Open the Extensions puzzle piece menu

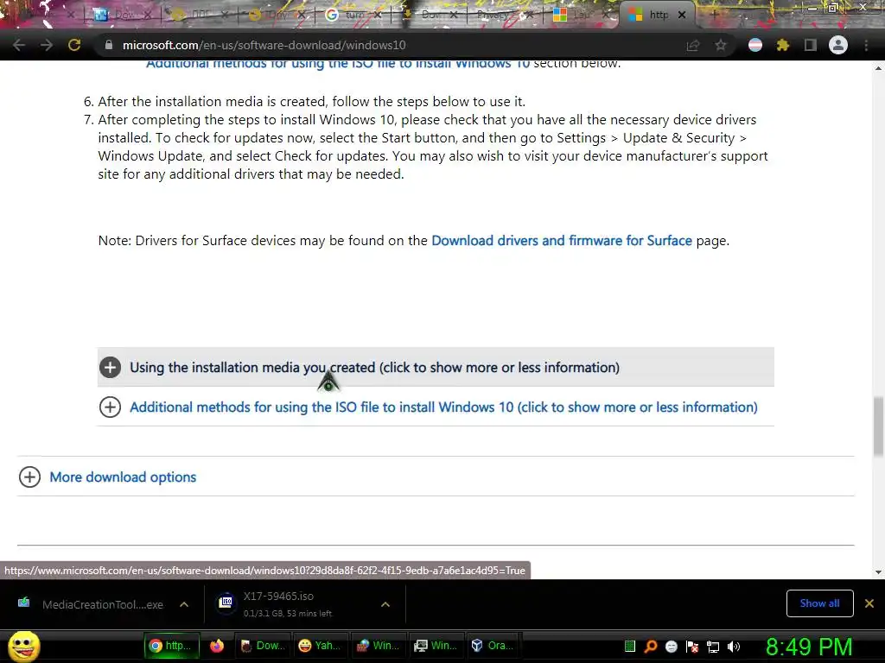pyautogui.click(x=782, y=45)
